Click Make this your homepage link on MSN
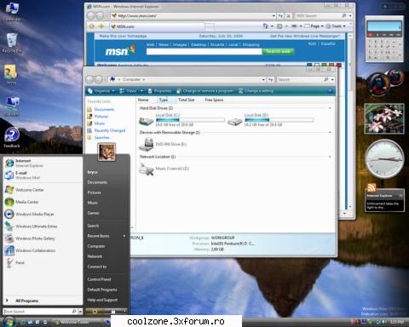Viewport: 409px width, 327px height. point(124,37)
